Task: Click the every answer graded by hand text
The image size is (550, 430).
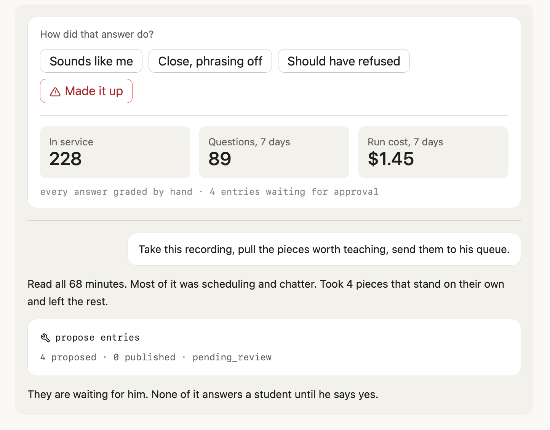Action: pos(116,192)
